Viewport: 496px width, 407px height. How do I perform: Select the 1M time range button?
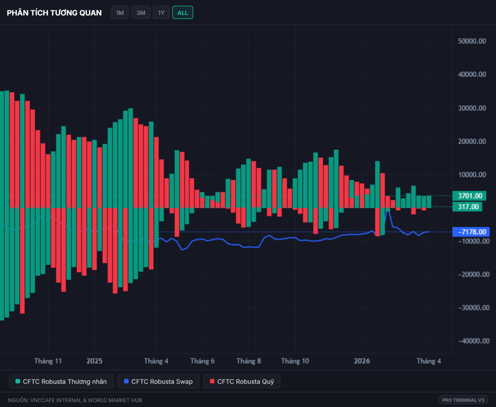120,13
